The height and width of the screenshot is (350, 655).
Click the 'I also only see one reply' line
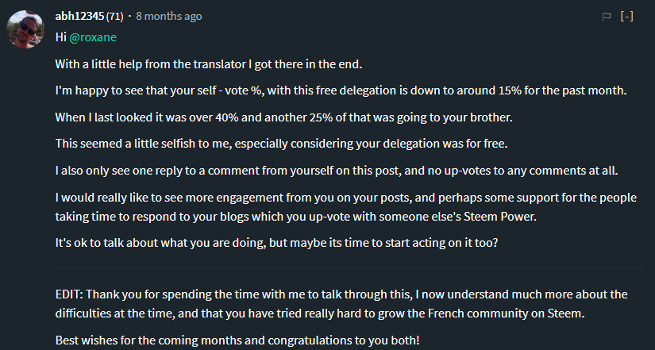[x=337, y=171]
